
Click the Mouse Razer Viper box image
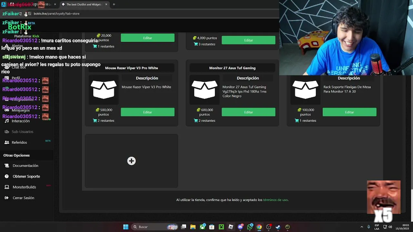104,89
